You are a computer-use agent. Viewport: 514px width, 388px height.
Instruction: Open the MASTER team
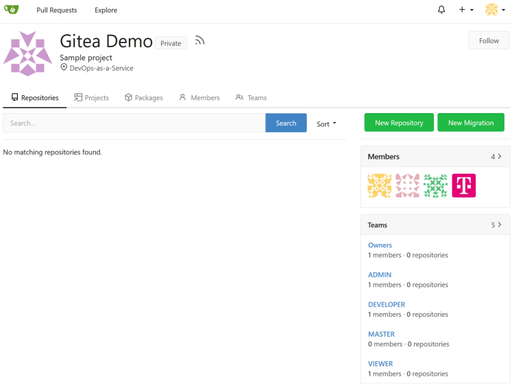pos(381,334)
